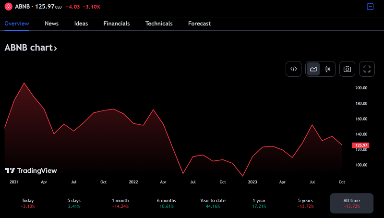Switch to candlestick chart view

click(328, 69)
